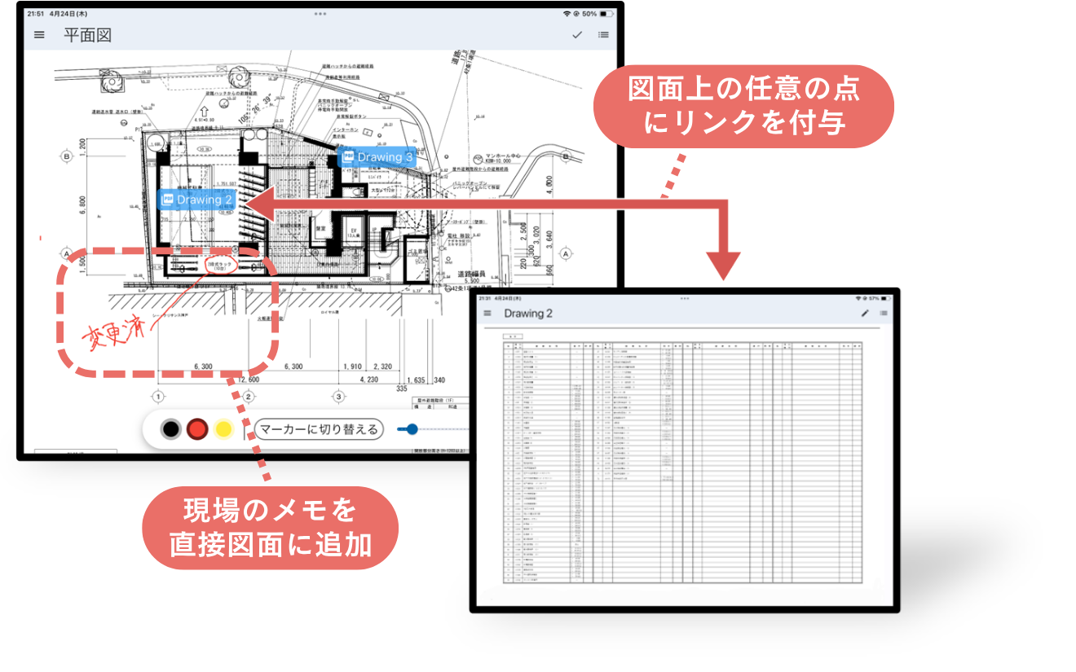
Task: Switch pen color to yellow
Action: (223, 429)
